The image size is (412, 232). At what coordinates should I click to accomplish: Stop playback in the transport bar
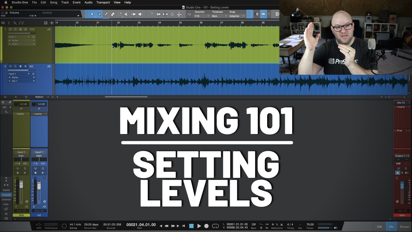point(191,226)
